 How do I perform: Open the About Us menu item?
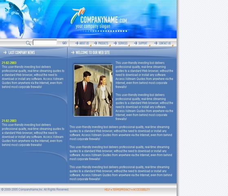click(x=84, y=43)
